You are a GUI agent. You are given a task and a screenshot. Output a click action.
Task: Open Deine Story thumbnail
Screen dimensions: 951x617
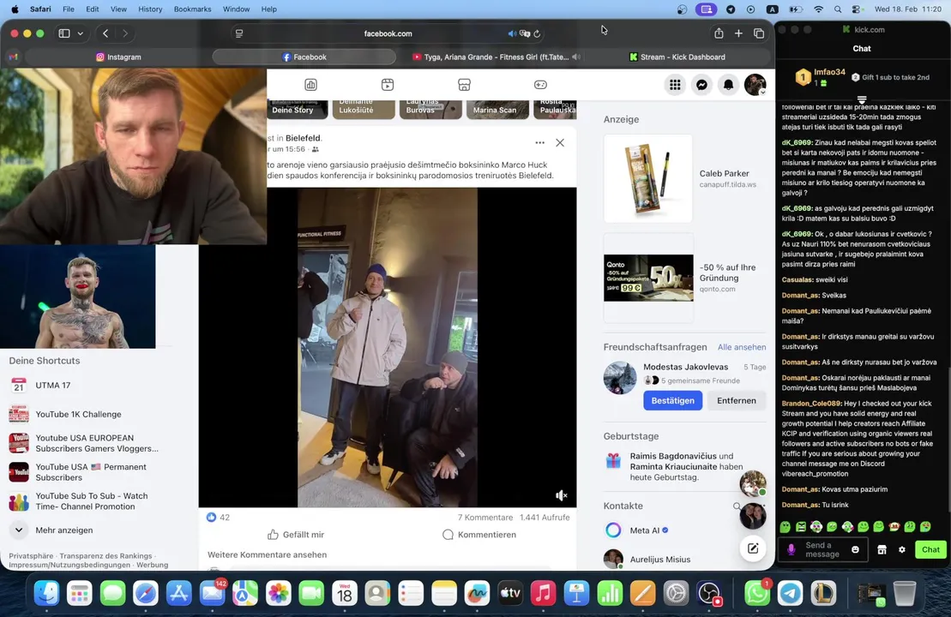[x=298, y=109]
